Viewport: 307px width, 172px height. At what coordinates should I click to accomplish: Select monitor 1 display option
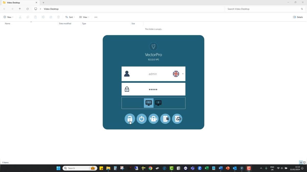149,103
